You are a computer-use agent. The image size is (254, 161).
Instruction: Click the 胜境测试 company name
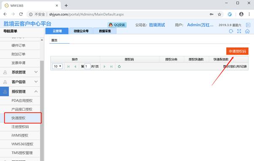[157, 25]
